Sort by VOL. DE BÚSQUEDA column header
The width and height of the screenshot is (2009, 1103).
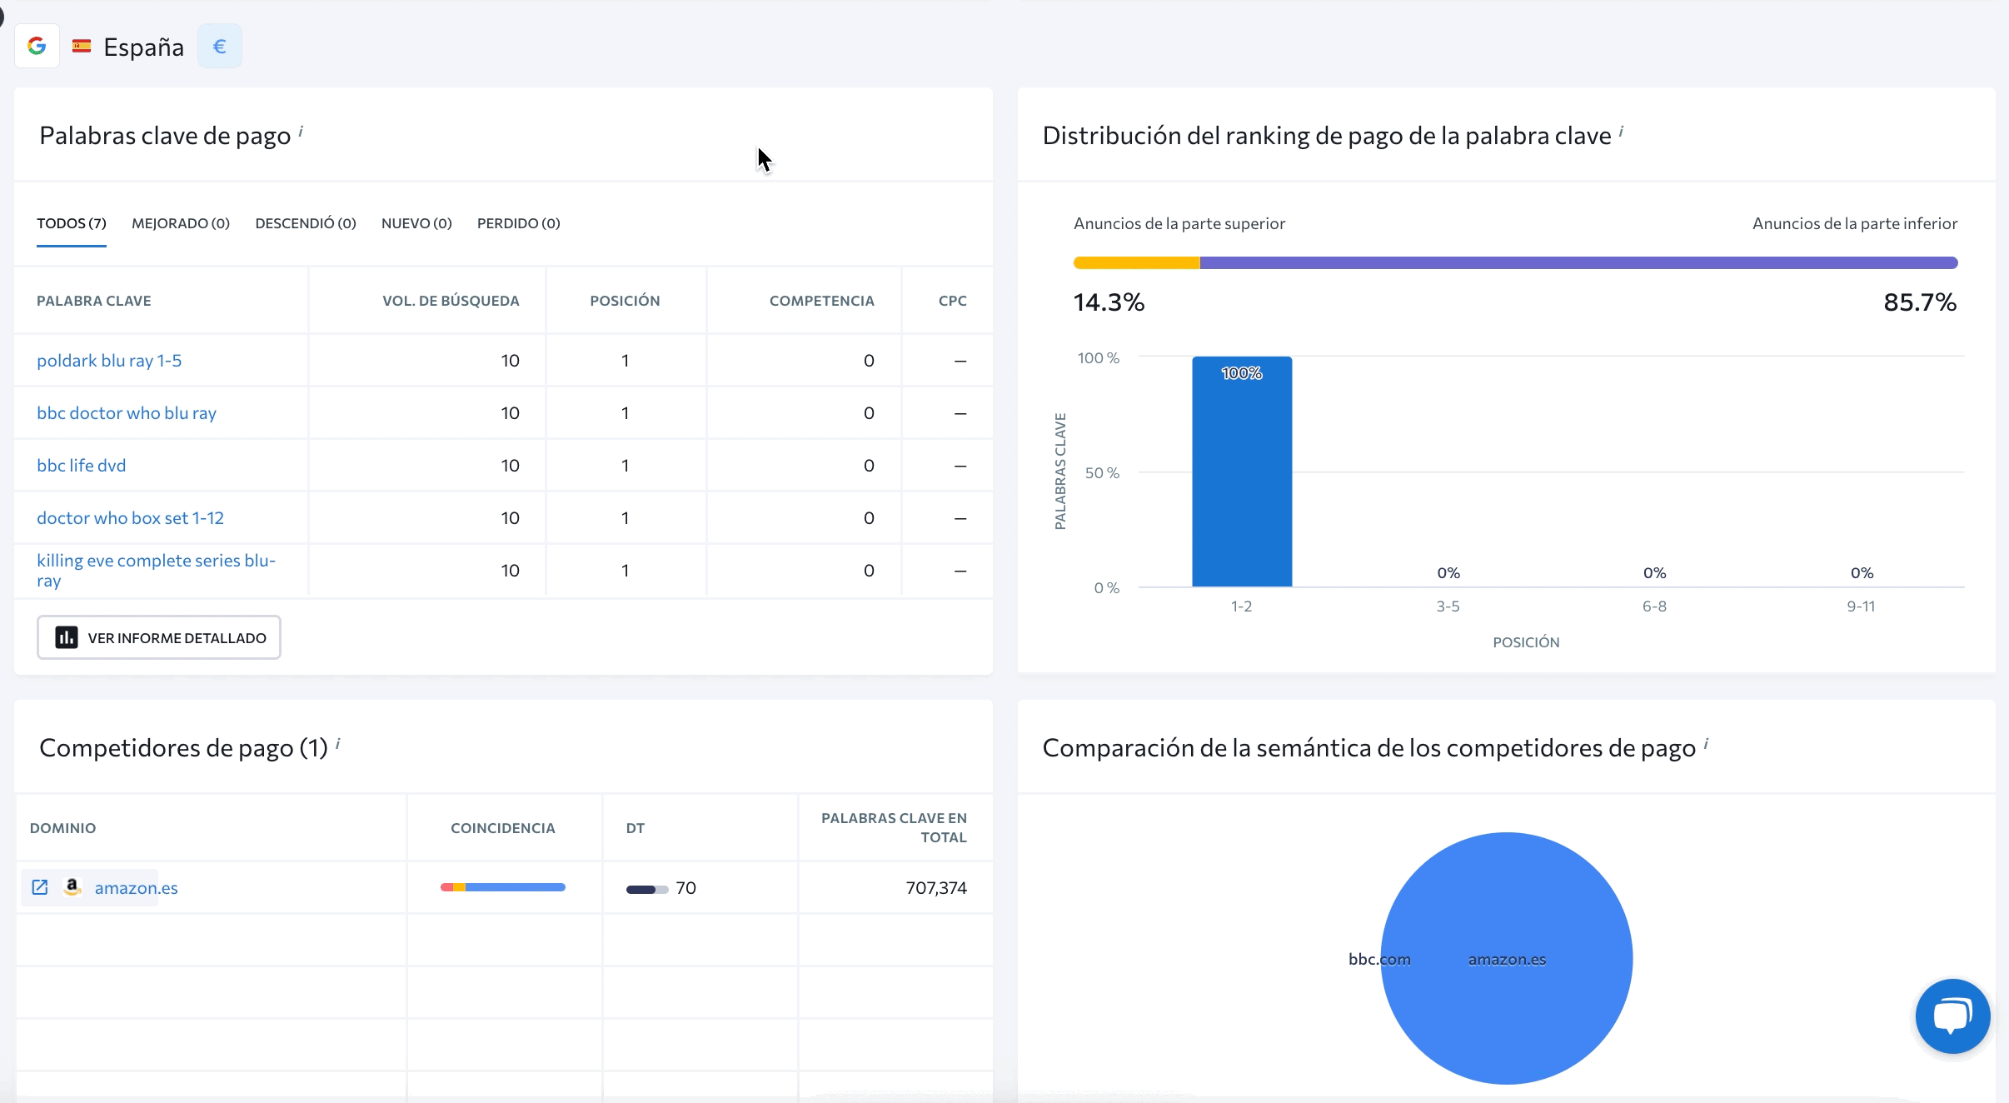451,301
